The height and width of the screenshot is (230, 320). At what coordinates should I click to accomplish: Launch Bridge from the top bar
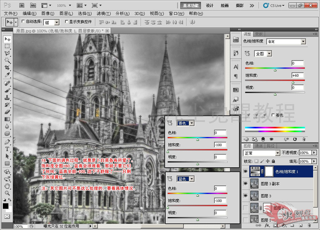tap(22, 5)
